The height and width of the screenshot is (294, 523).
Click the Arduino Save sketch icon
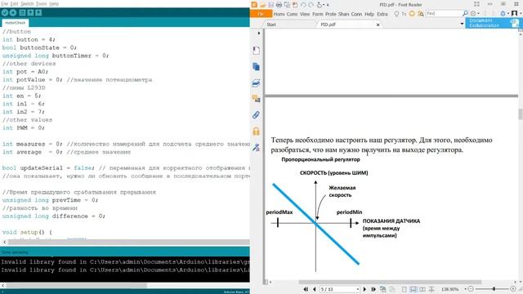point(38,13)
